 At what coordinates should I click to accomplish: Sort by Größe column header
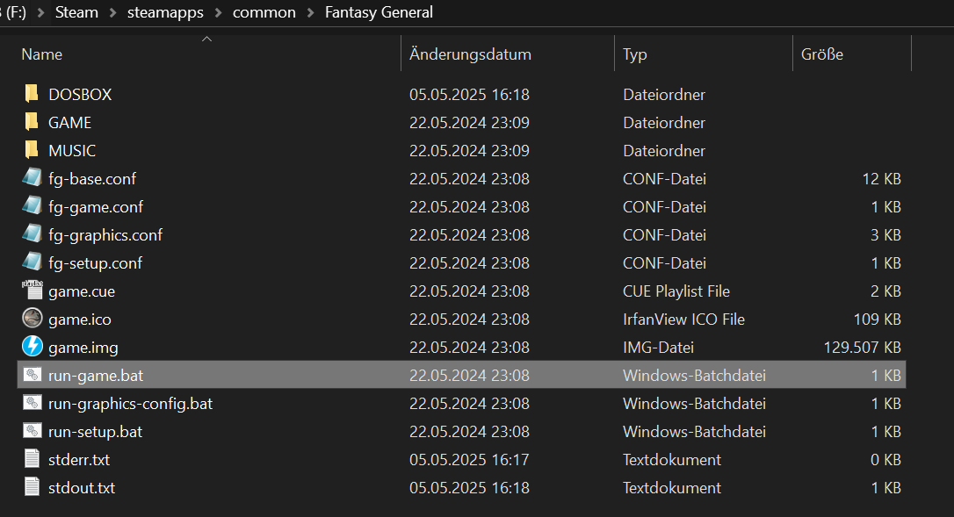pos(822,54)
